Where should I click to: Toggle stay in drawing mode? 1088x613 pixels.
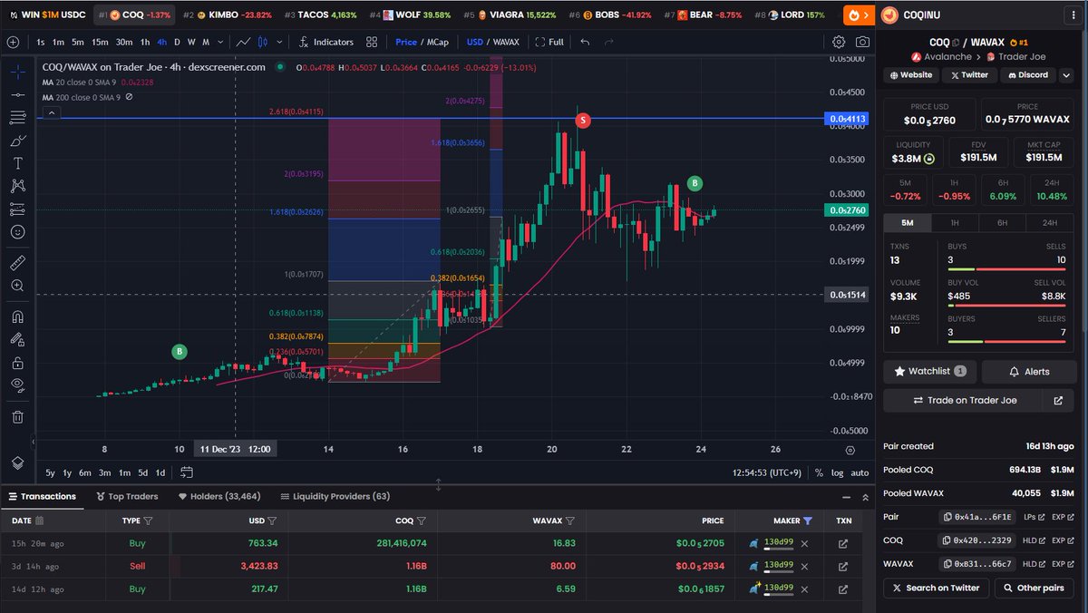tap(17, 340)
